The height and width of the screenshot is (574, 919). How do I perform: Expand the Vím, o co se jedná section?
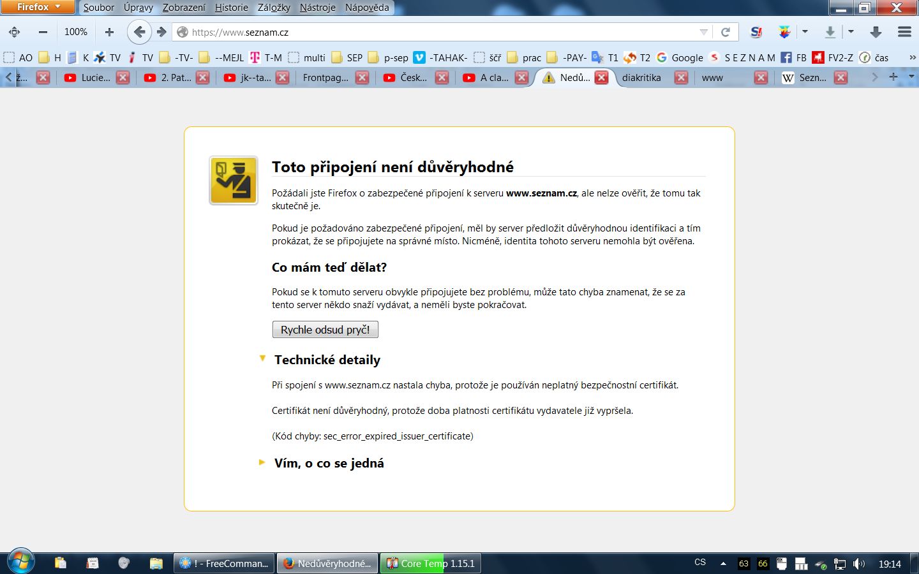[x=262, y=462]
